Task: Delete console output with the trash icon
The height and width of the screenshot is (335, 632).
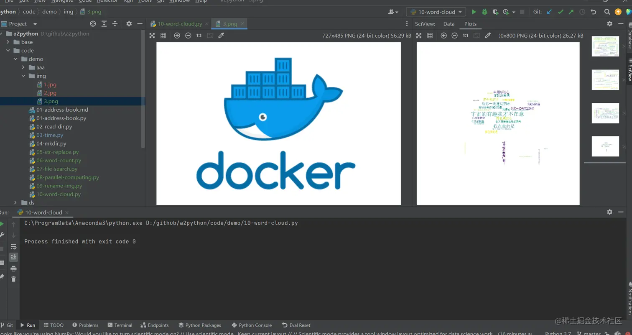Action: [13, 279]
